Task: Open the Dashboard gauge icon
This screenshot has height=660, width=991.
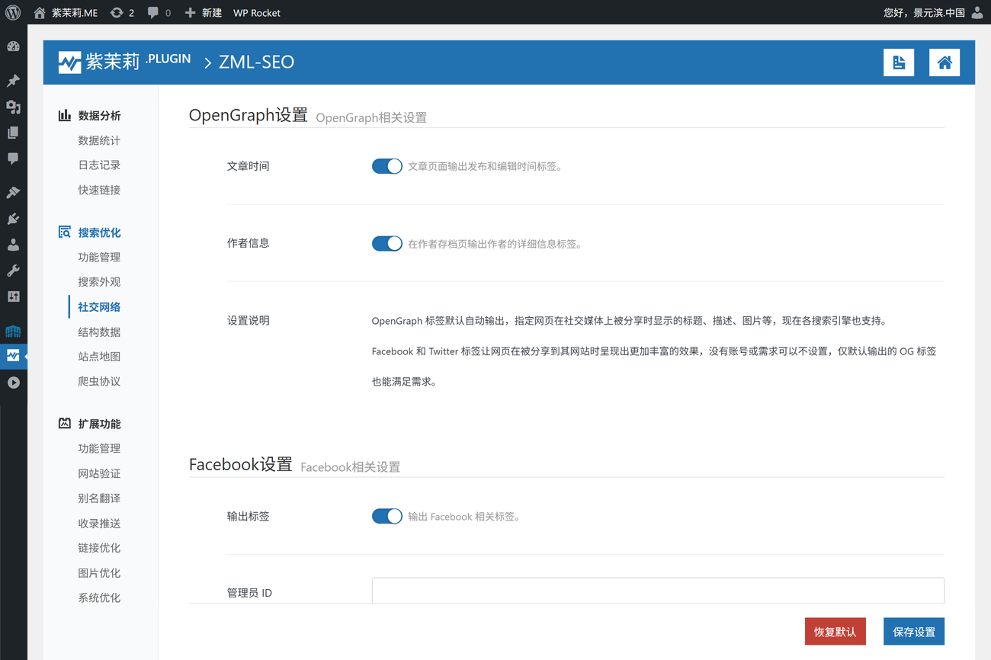Action: pos(13,46)
